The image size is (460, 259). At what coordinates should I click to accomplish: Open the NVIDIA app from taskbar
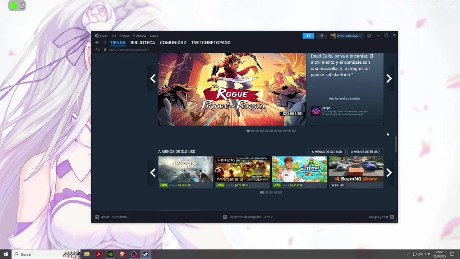(110, 254)
